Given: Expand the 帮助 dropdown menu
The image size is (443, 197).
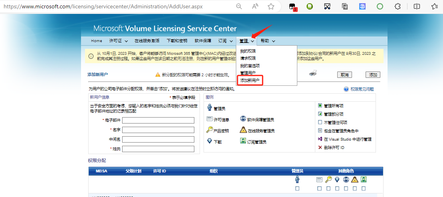Looking at the screenshot, I should pyautogui.click(x=268, y=41).
